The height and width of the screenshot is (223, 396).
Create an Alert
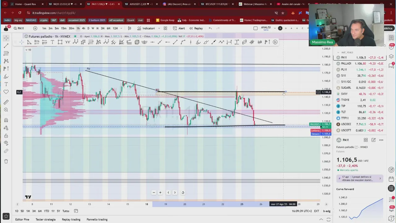click(179, 28)
